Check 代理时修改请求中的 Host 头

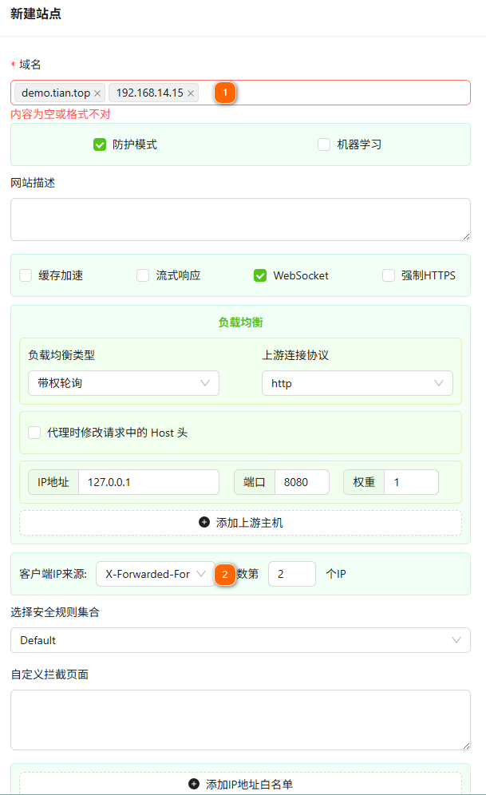[34, 433]
